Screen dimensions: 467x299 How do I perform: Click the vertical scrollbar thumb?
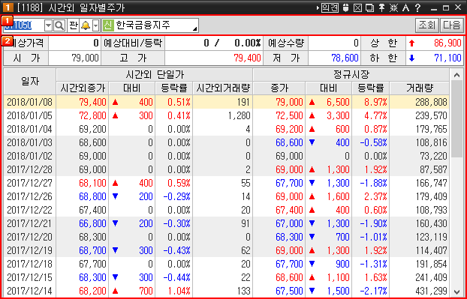[456, 119]
